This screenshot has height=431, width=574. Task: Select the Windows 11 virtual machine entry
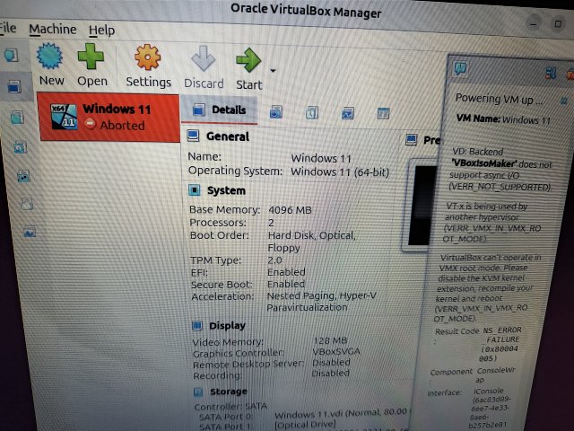[109, 117]
